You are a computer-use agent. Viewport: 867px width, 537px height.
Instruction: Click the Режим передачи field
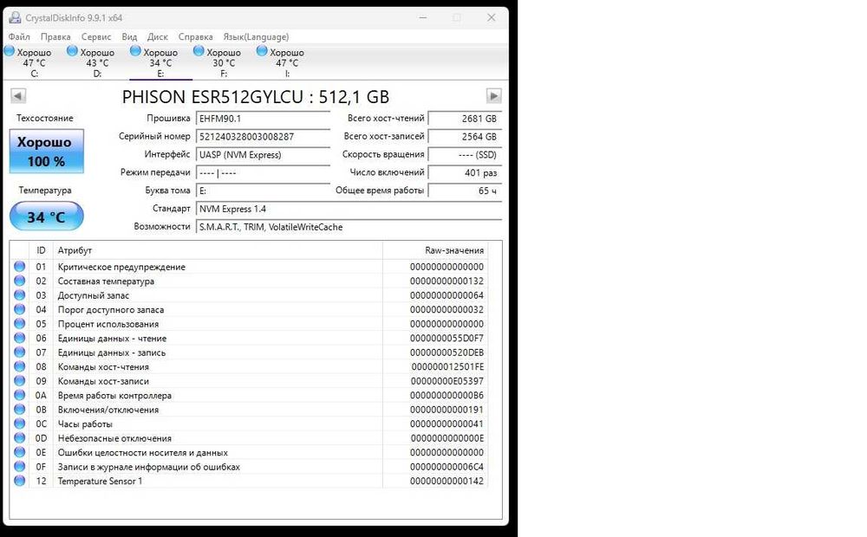tap(264, 173)
